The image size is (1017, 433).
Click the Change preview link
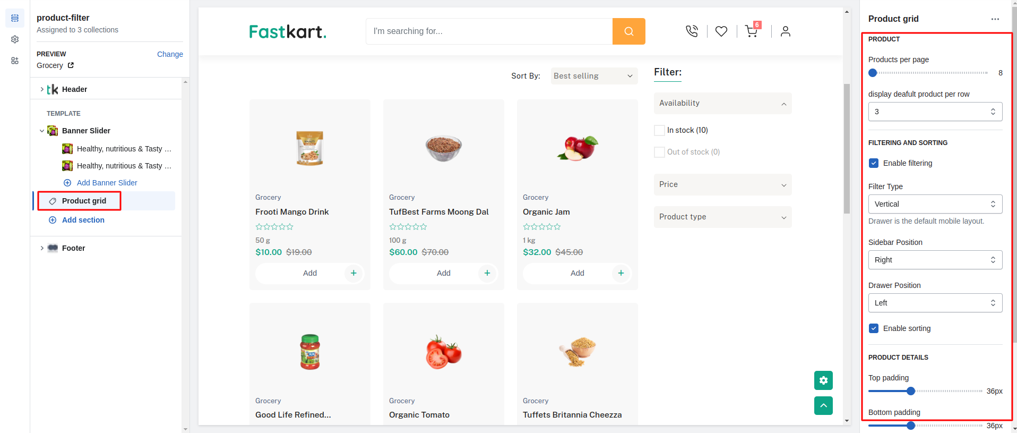tap(170, 54)
